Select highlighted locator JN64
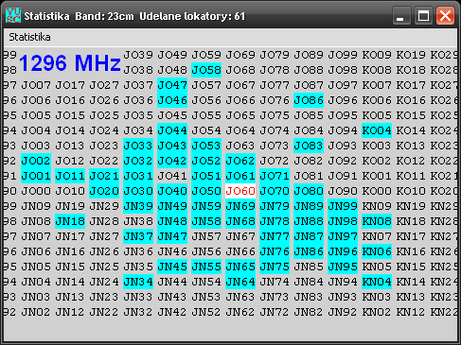The height and width of the screenshot is (345, 461). coord(240,282)
